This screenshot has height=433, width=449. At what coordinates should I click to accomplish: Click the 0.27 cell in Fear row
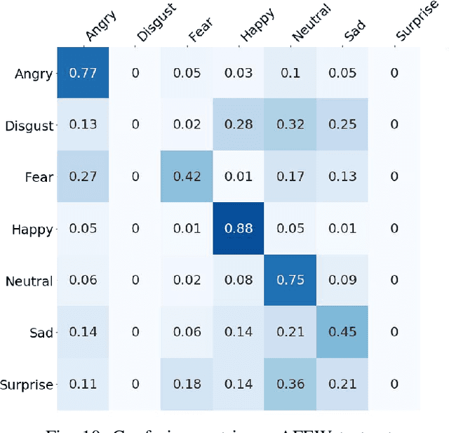click(x=83, y=177)
